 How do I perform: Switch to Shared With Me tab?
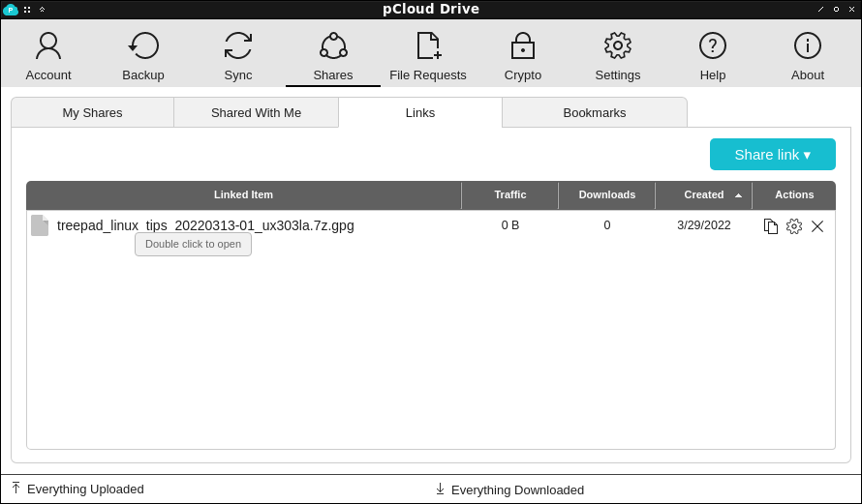click(257, 112)
